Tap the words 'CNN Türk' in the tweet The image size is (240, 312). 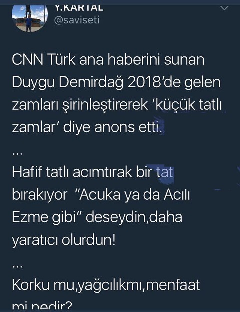(44, 59)
